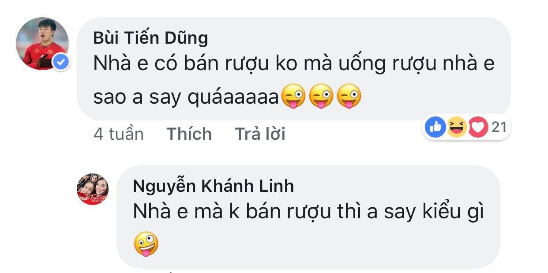Viewport: 548px width, 273px height.
Task: Open Bùi Tiến Dũng's profile picture
Action: tap(42, 41)
